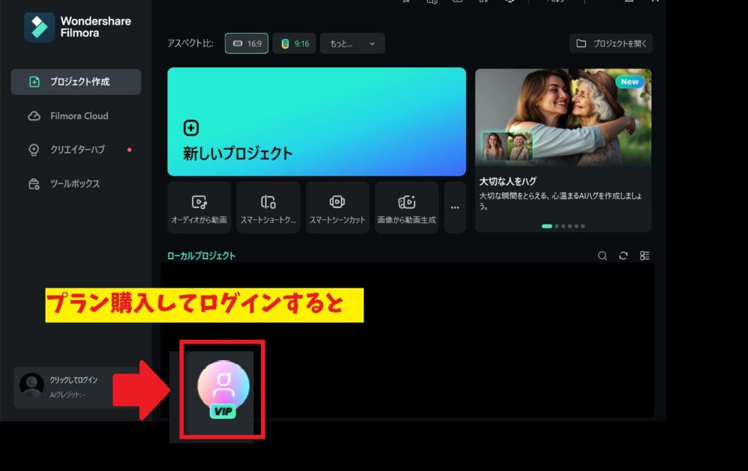The width and height of the screenshot is (748, 471).
Task: Launch the オーディオから動画 tool
Action: pyautogui.click(x=200, y=208)
